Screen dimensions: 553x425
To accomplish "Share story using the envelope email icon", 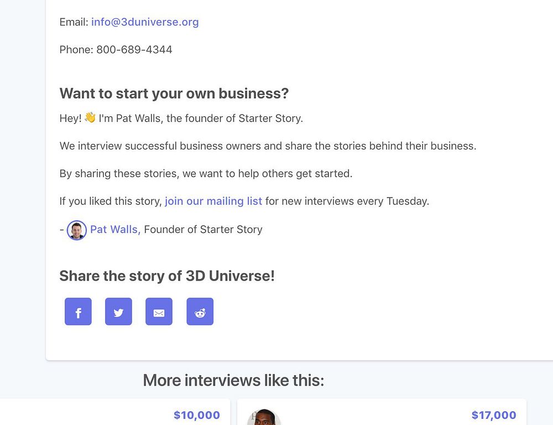I will click(159, 312).
